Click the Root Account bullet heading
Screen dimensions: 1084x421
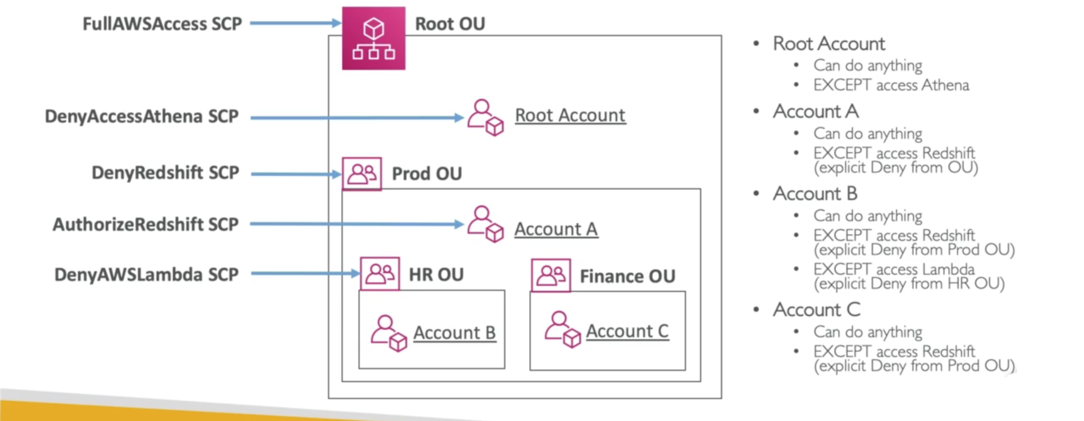829,44
